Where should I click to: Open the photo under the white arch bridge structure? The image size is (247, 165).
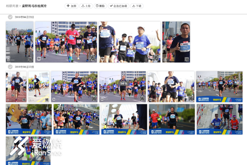tap(124, 119)
